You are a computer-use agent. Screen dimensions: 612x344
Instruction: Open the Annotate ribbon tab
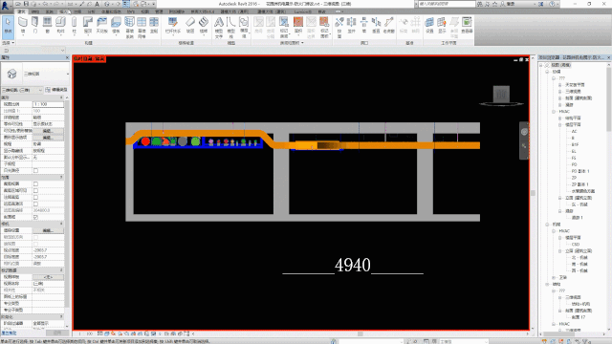point(77,11)
